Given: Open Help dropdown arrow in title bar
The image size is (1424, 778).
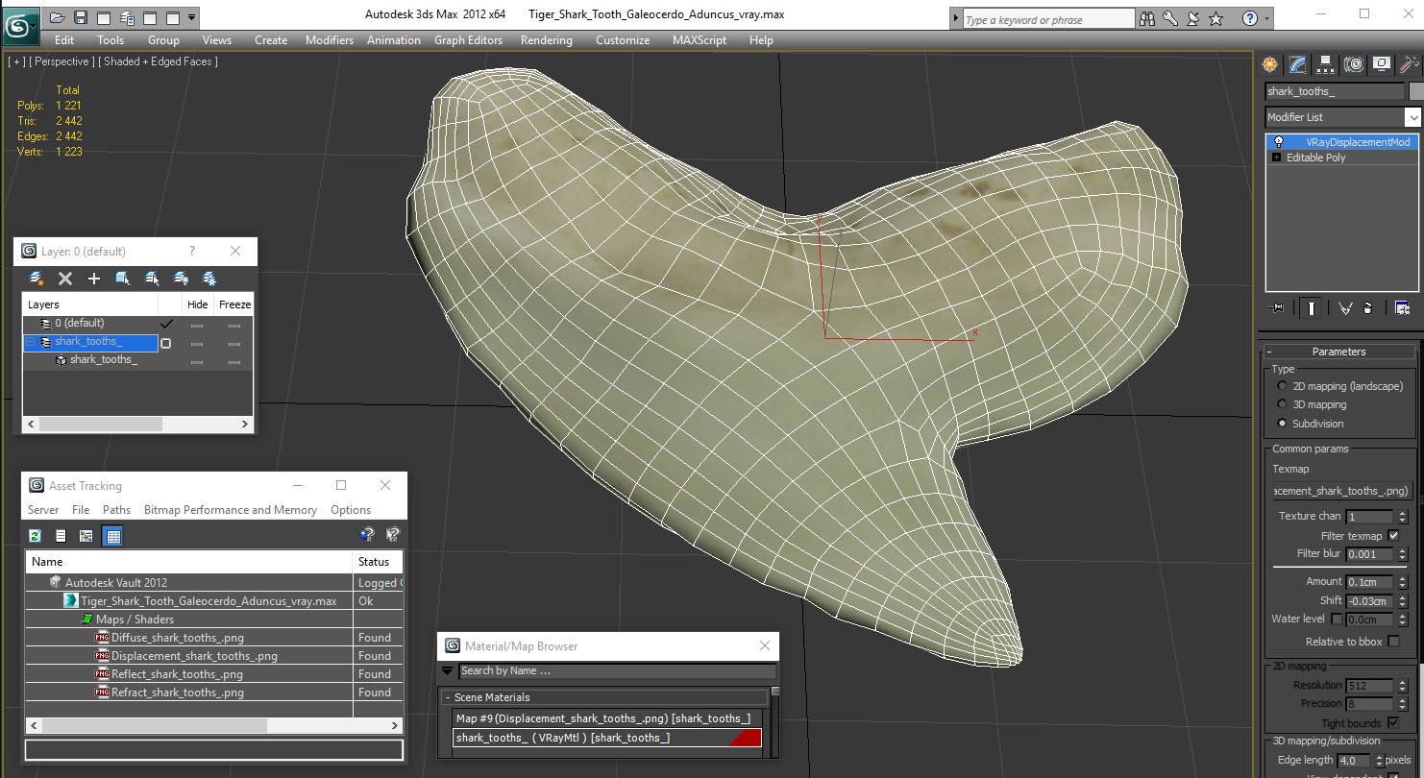Looking at the screenshot, I should click(x=1267, y=18).
